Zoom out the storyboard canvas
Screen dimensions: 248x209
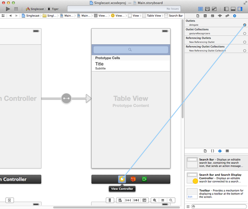coord(155,200)
